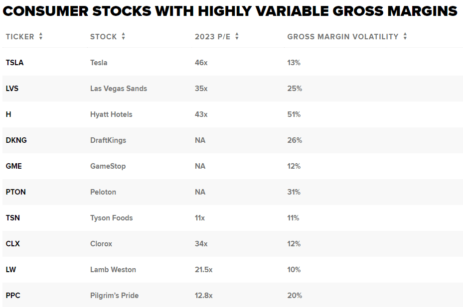
Task: Click the Peloton stock name
Action: tap(103, 192)
